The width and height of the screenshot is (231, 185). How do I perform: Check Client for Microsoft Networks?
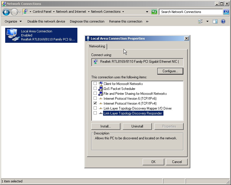coord(95,84)
